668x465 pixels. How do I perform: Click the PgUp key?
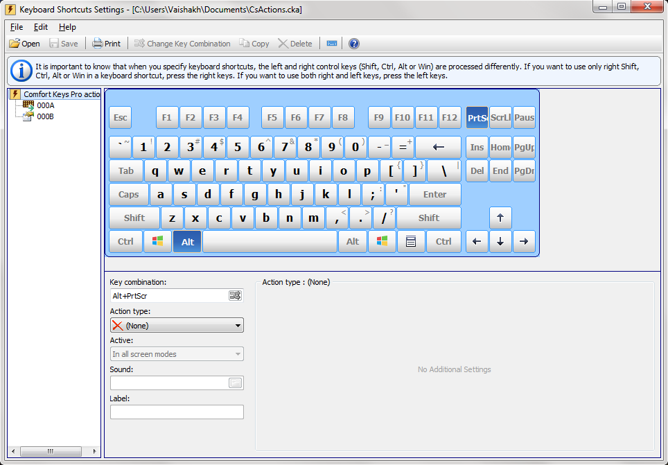point(524,148)
